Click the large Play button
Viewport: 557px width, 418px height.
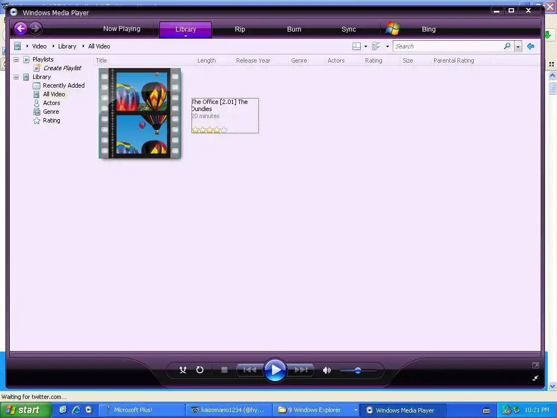click(275, 370)
